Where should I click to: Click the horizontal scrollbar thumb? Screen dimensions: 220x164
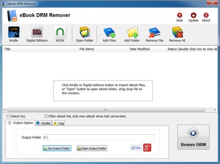tap(106, 110)
